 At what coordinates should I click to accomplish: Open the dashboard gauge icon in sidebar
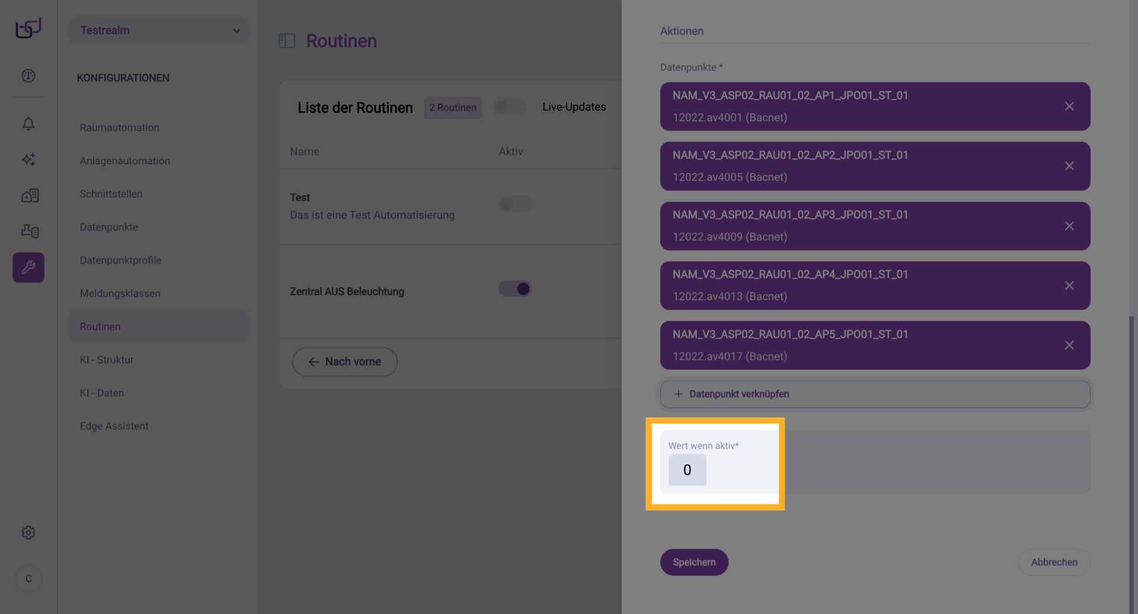click(28, 76)
